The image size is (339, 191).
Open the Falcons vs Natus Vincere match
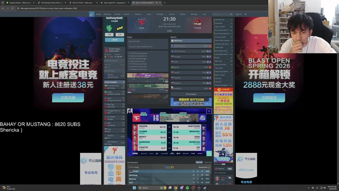coord(114,76)
